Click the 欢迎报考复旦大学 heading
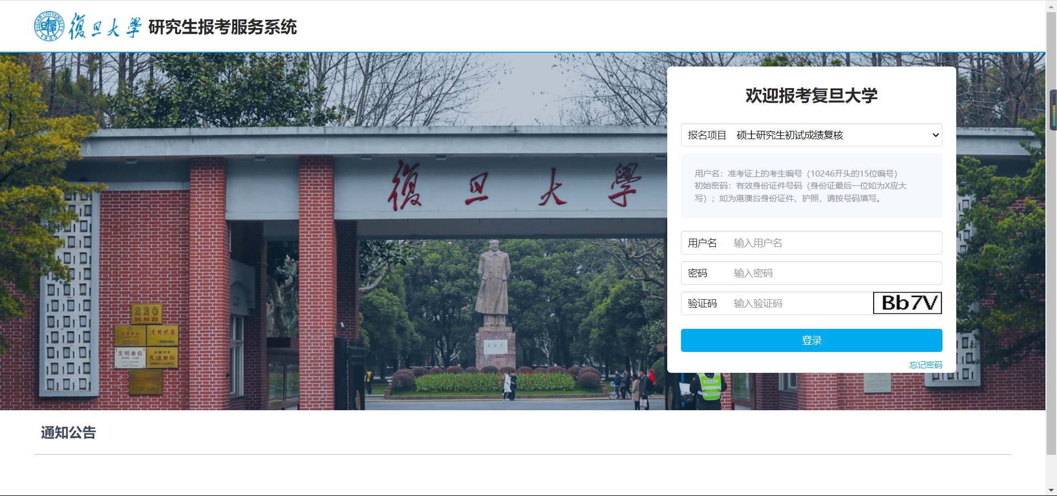The width and height of the screenshot is (1057, 496). pyautogui.click(x=811, y=95)
